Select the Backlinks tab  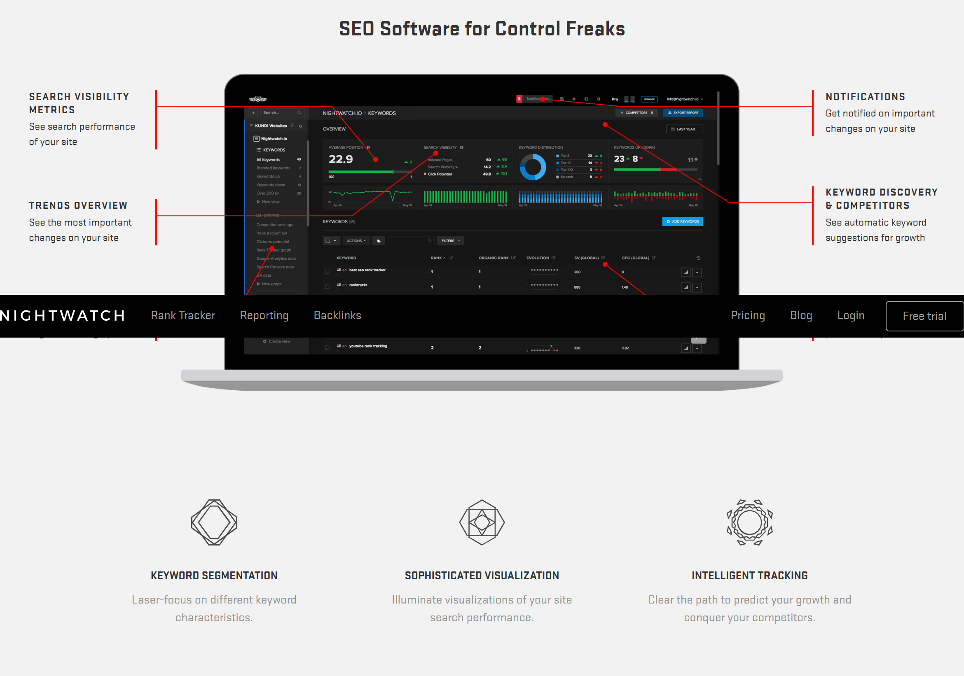pyautogui.click(x=338, y=315)
